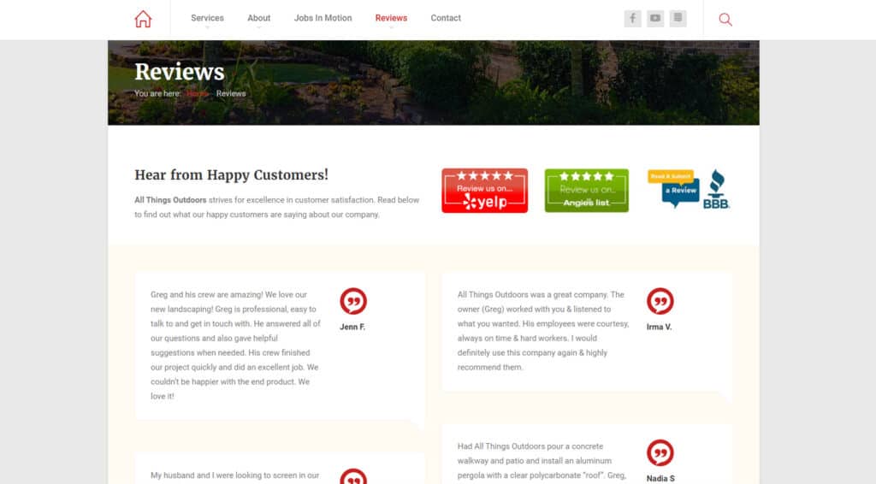This screenshot has width=876, height=484.
Task: Expand the Reviews menu item
Action: coord(391,18)
